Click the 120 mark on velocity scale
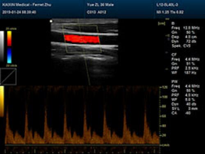 pos(164,87)
